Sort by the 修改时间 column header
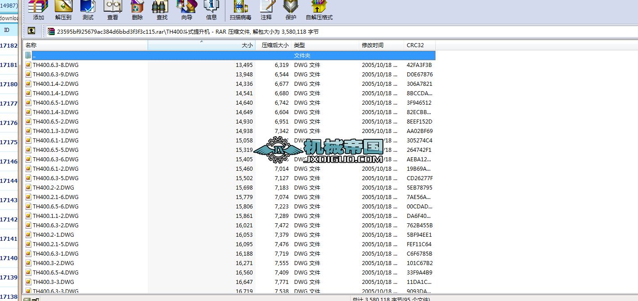 tap(373, 45)
